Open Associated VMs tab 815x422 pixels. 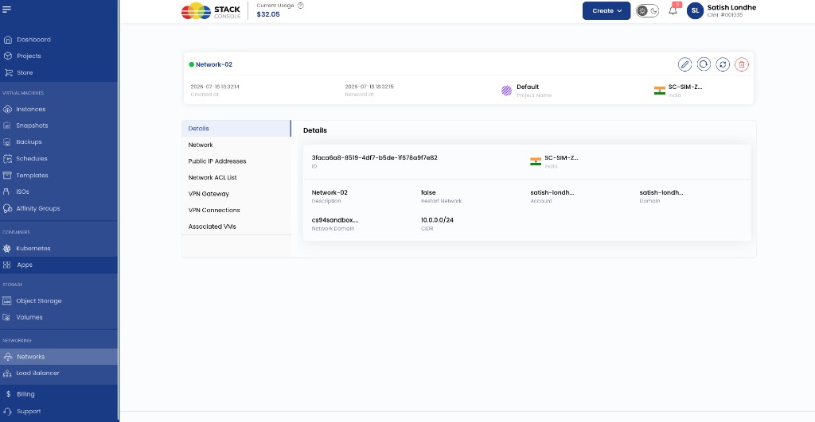(x=236, y=226)
